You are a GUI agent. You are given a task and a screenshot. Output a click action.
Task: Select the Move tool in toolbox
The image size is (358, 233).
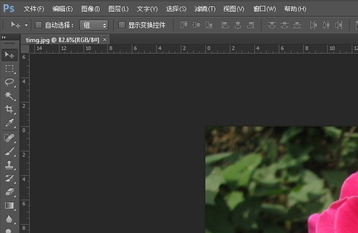pos(9,55)
